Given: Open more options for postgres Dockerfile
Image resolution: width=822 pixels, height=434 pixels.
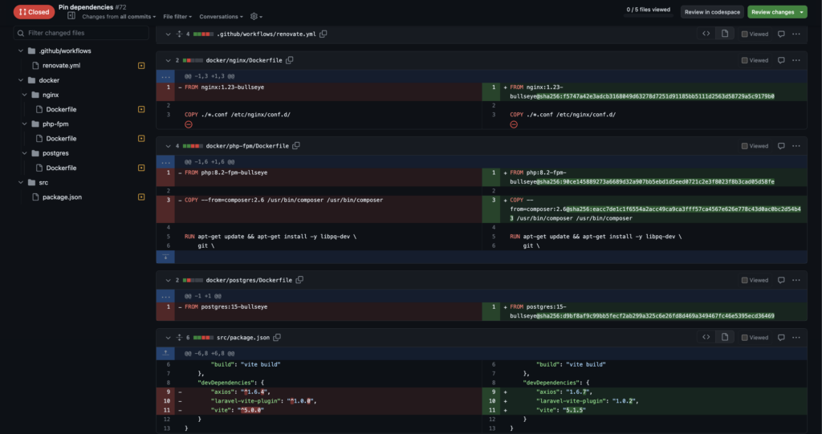Looking at the screenshot, I should (x=796, y=281).
